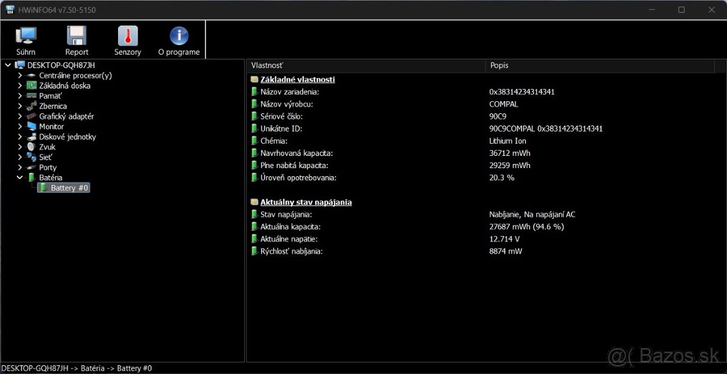The image size is (727, 374).
Task: Collapse the DESKTOP-GQH87JH root node
Action: tap(8, 65)
